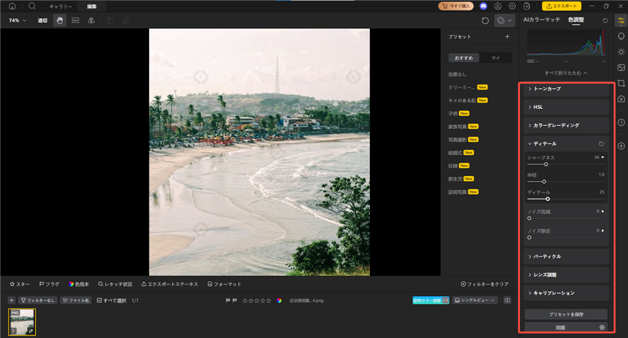This screenshot has height=338, width=628.
Task: Click the 今すぐ購入 buy button
Action: pyautogui.click(x=456, y=6)
